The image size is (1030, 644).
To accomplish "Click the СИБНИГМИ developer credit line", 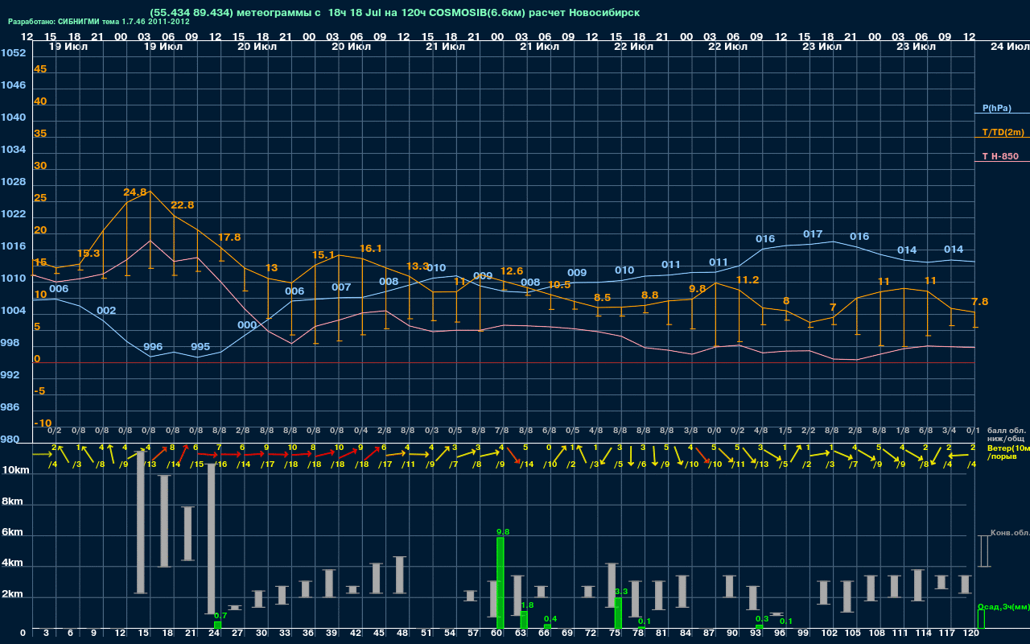I will 99,21.
